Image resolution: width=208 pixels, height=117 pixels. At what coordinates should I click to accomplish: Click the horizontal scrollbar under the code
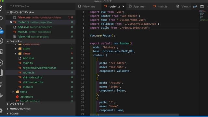click(x=134, y=114)
